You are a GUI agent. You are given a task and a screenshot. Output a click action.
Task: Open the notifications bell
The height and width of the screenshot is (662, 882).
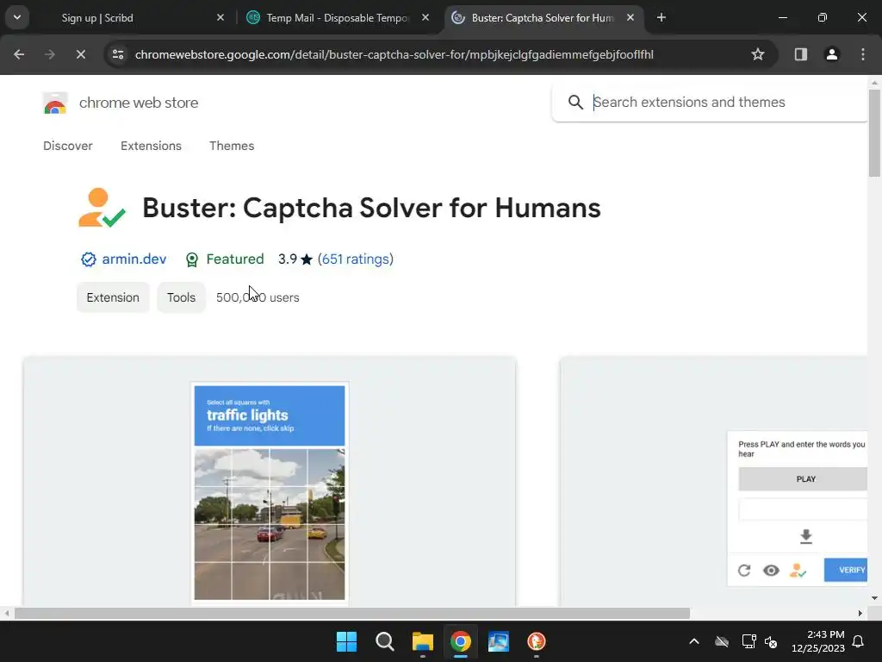click(859, 641)
